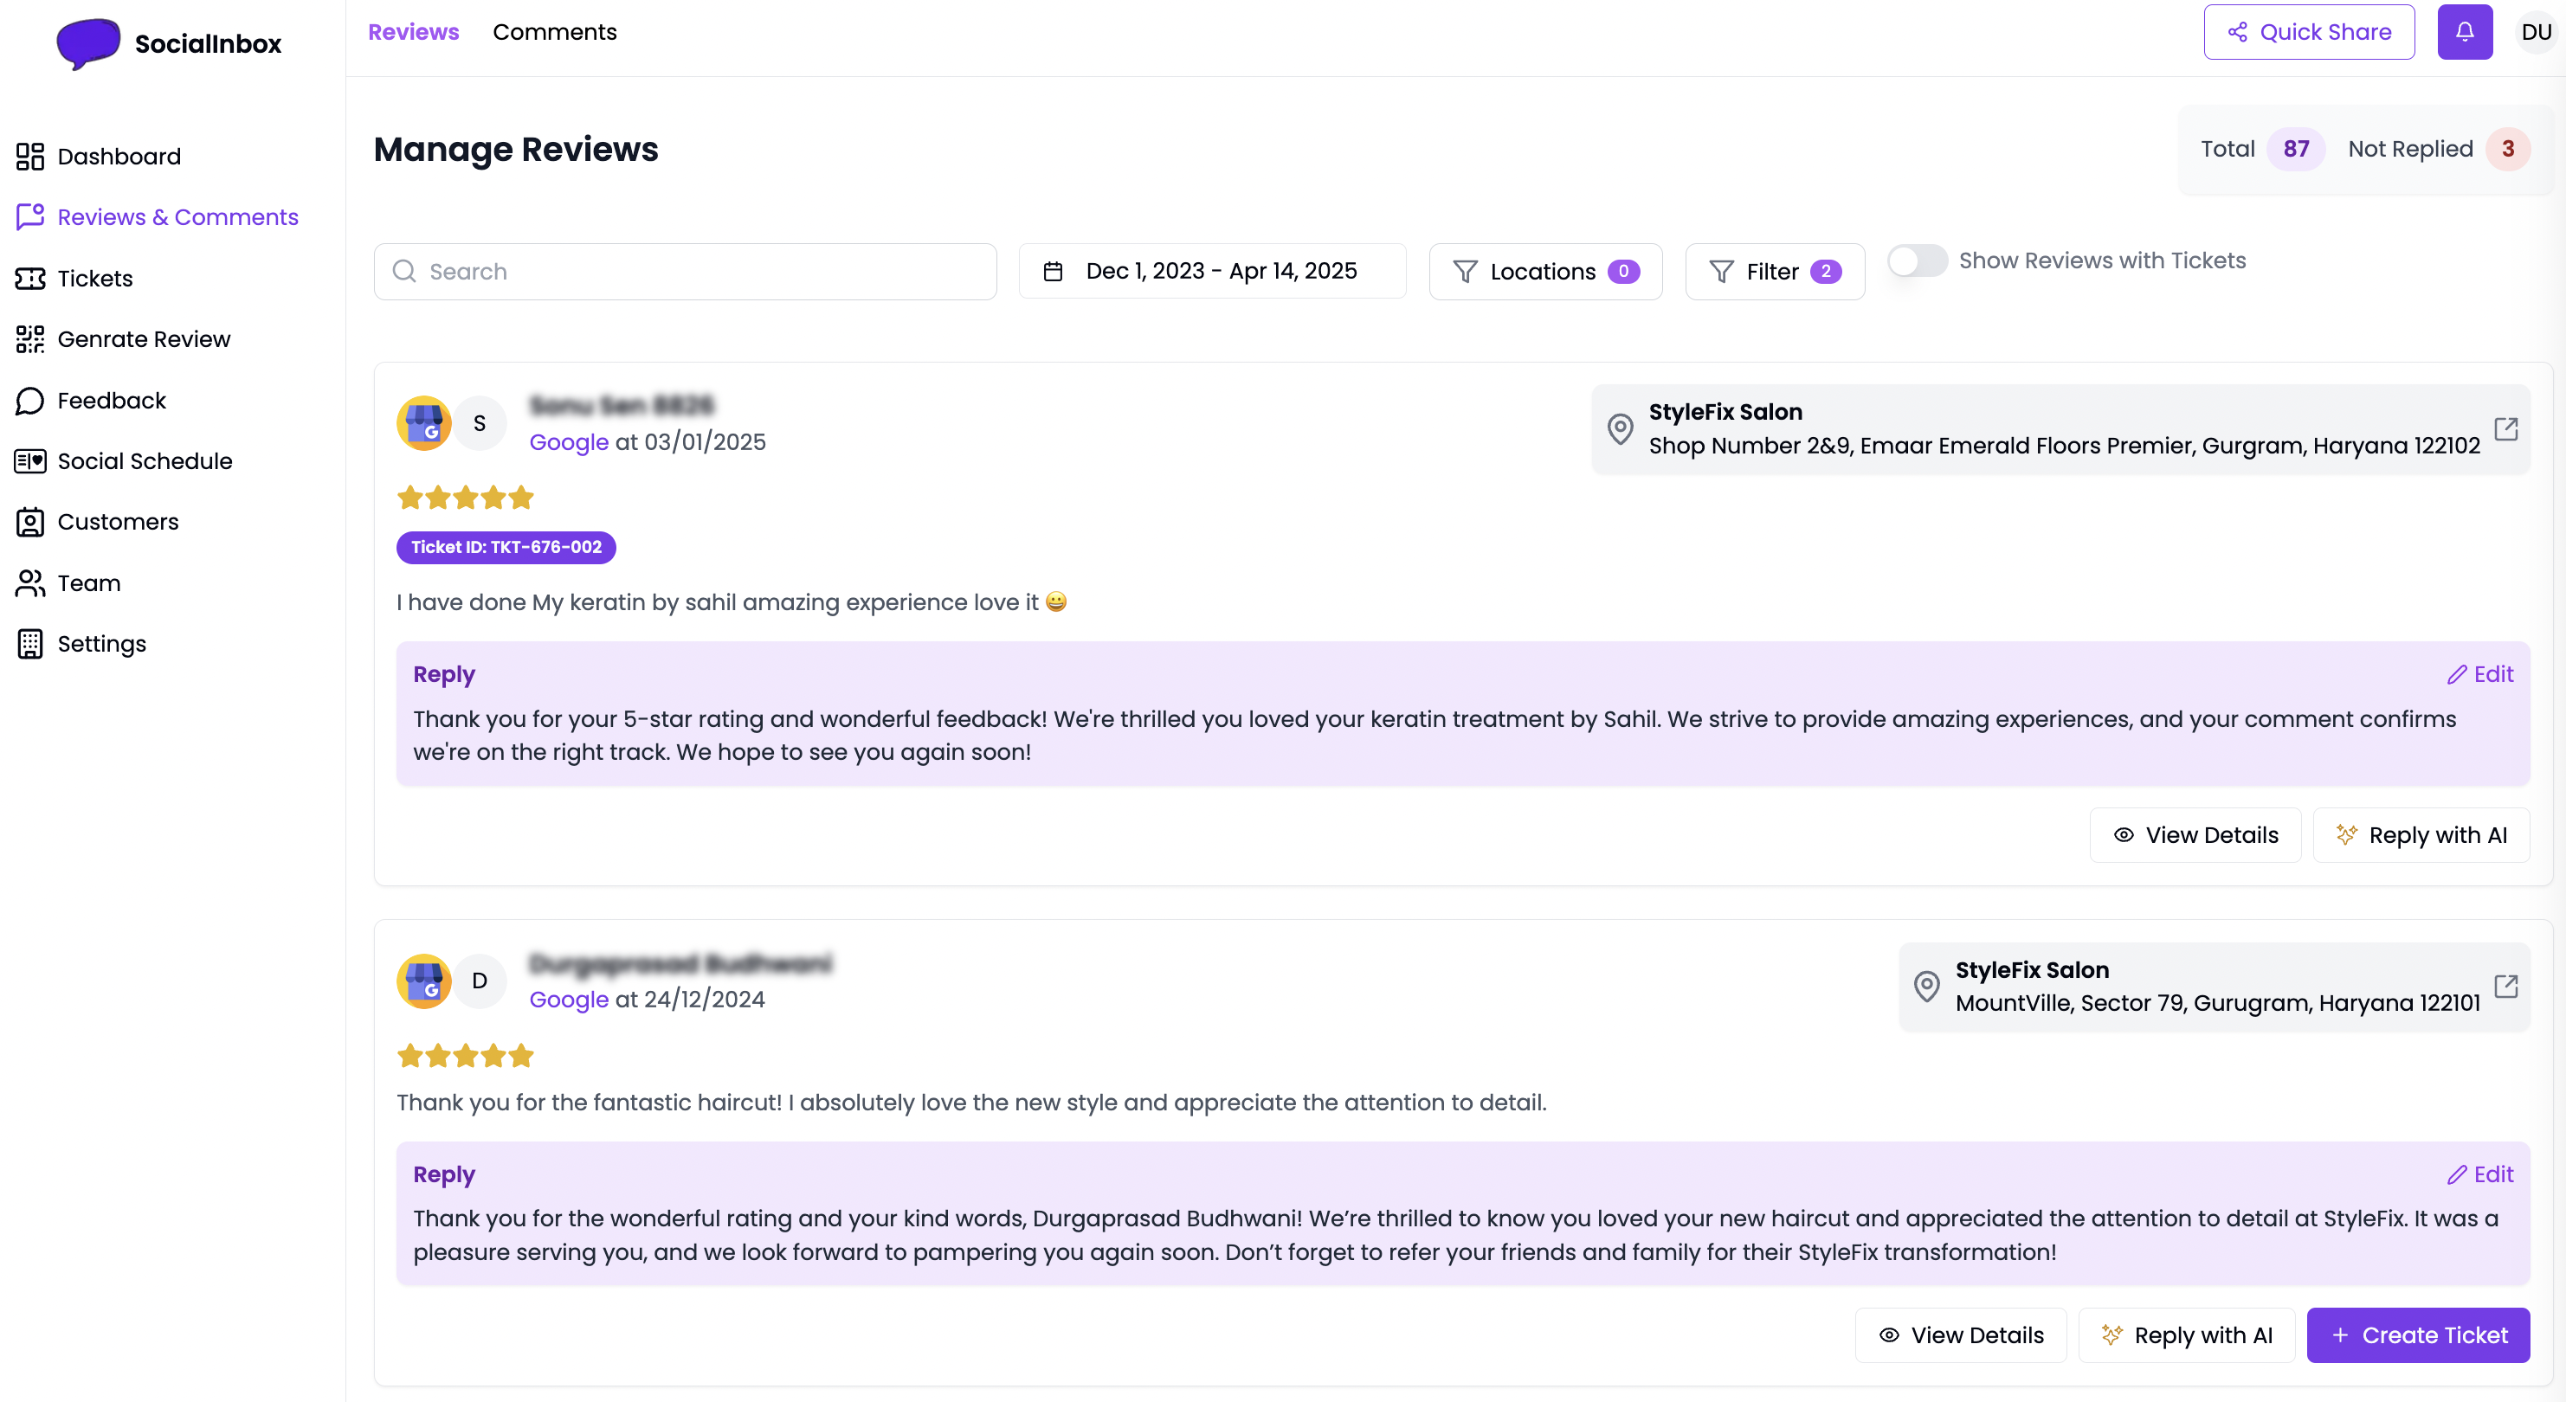Click the Search reviews input field
The width and height of the screenshot is (2566, 1402).
686,272
